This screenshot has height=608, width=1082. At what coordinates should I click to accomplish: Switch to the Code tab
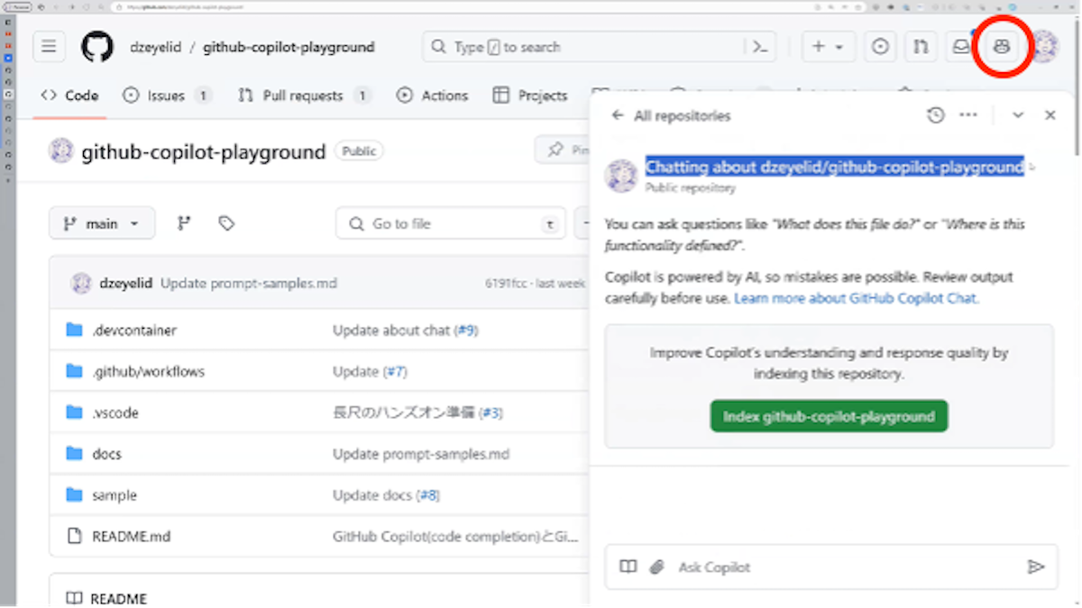tap(70, 95)
